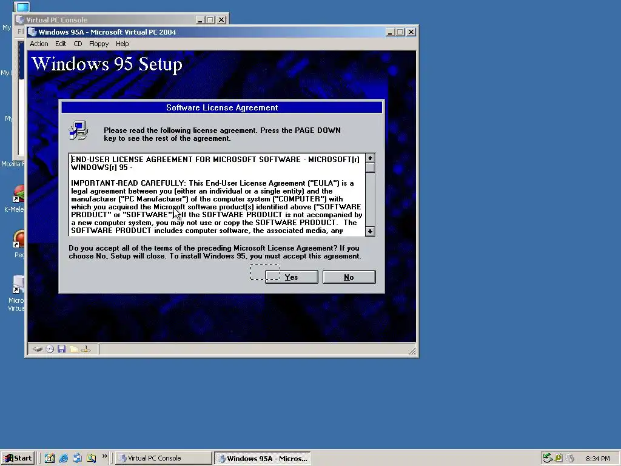Click the Microsoft Virtual PC desktop shortcut

pyautogui.click(x=18, y=284)
